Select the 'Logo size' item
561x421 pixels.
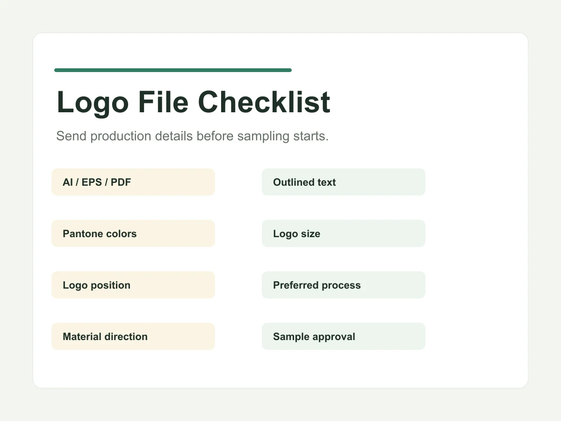click(x=344, y=233)
